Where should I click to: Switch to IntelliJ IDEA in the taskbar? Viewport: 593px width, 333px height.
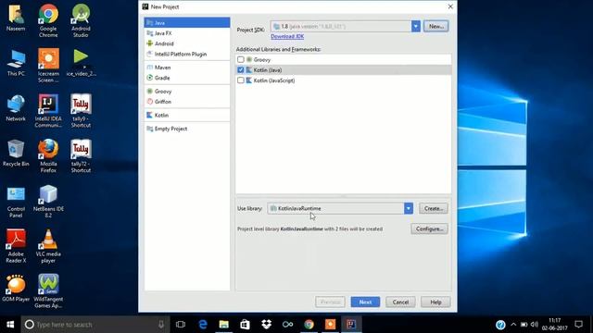pos(351,325)
